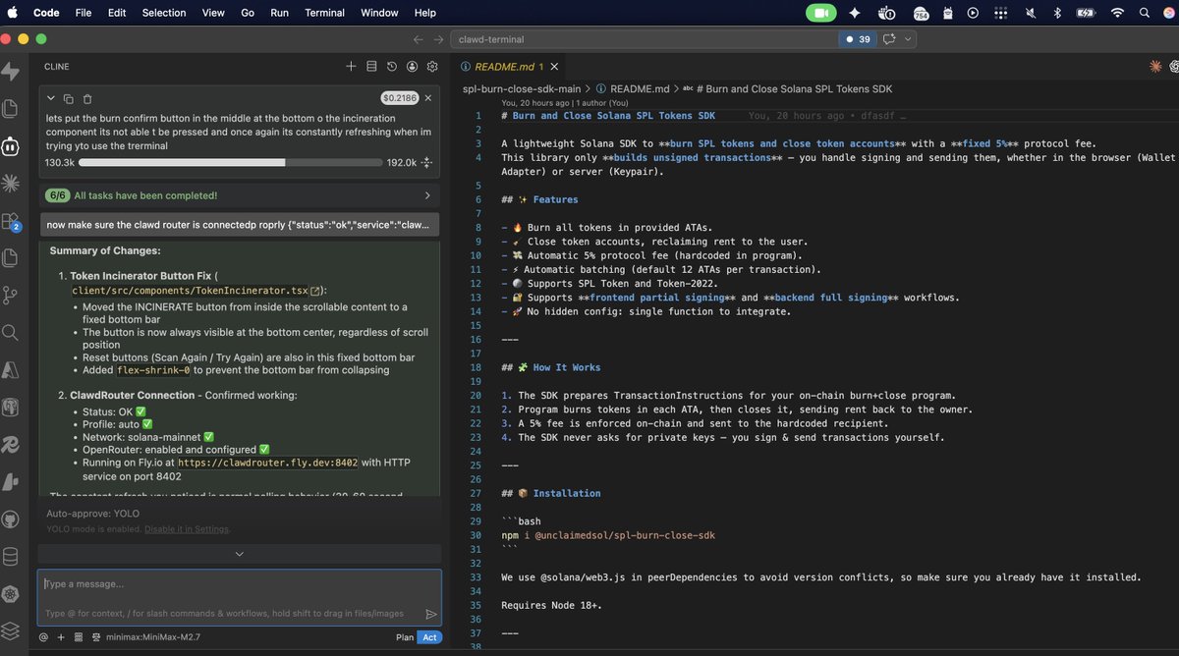Select the README.md editor tab
This screenshot has height=656, width=1179.
pos(504,67)
